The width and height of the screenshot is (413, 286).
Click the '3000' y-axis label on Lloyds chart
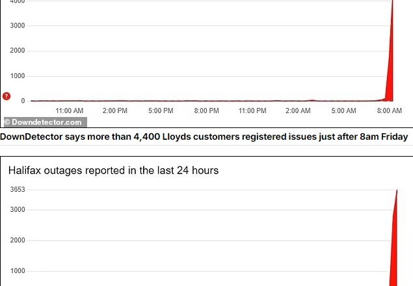18,25
